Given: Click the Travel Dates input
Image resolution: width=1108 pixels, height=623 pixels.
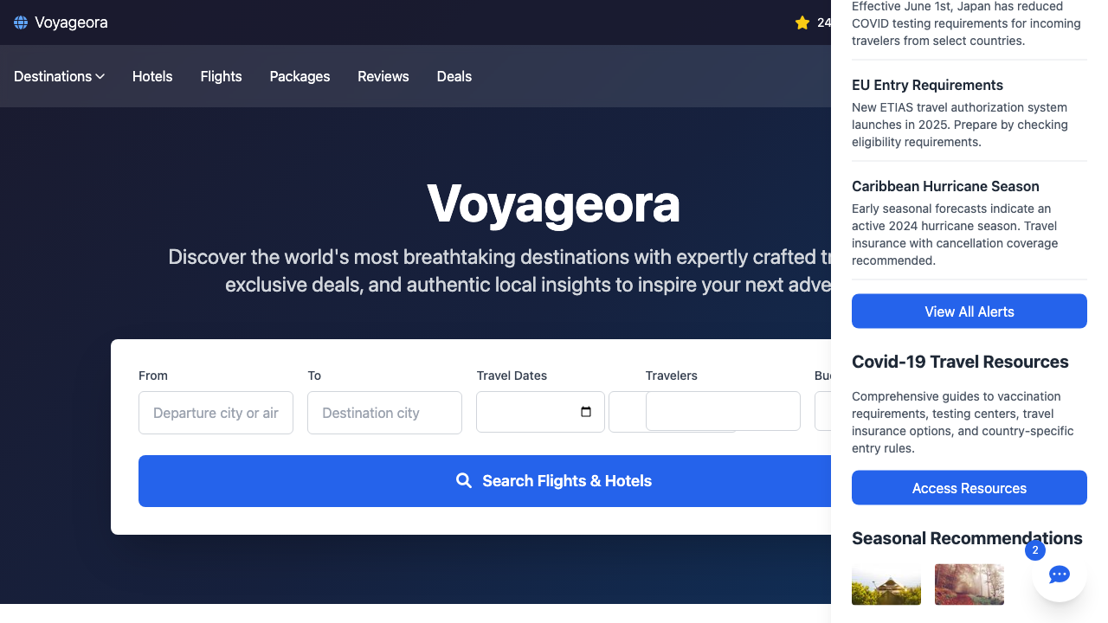Looking at the screenshot, I should 540,412.
